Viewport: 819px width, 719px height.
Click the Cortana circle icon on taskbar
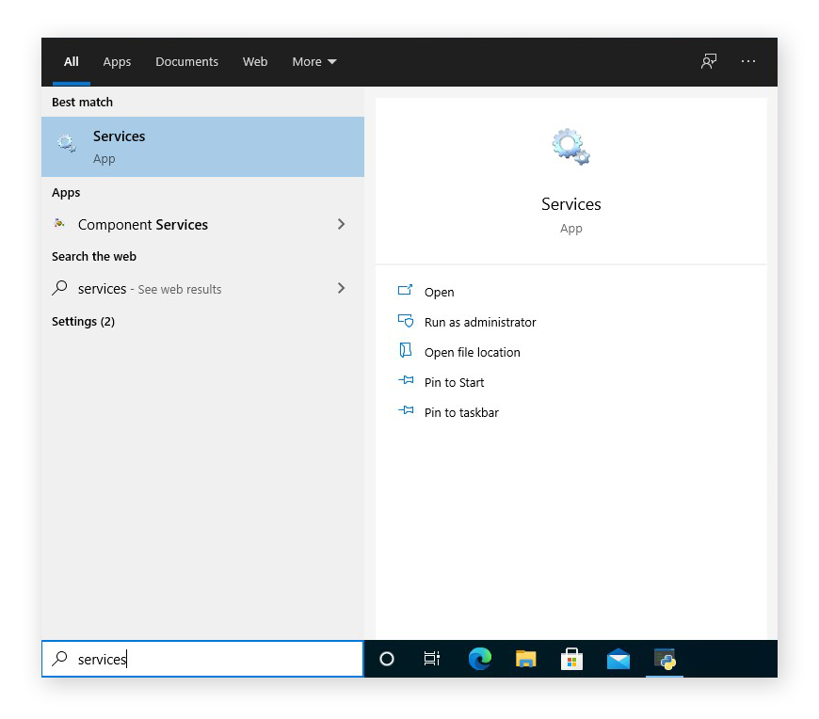(x=387, y=660)
